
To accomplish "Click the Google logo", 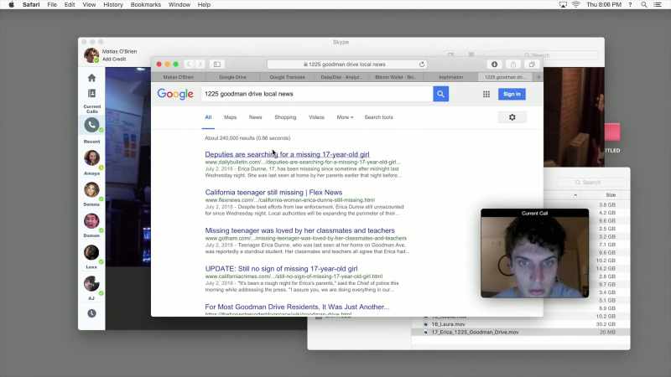I will 175,94.
